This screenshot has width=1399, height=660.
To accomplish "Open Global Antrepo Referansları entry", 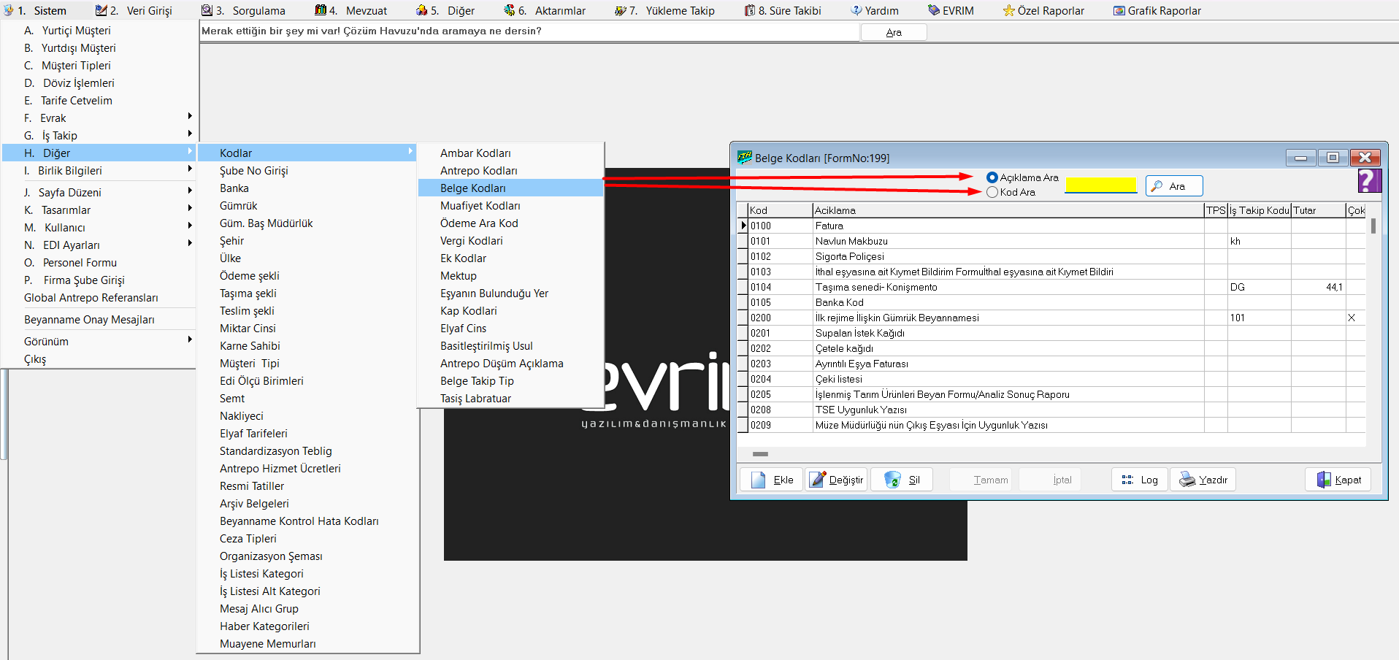I will 100,298.
